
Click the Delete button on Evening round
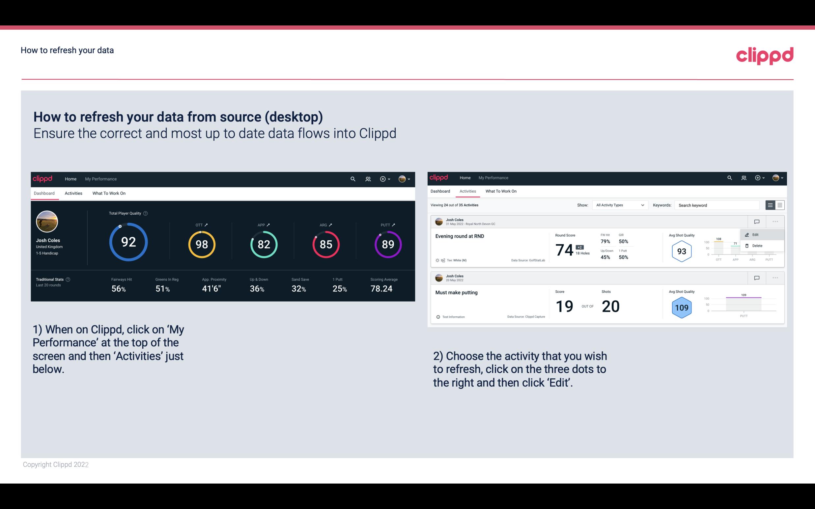pos(757,246)
